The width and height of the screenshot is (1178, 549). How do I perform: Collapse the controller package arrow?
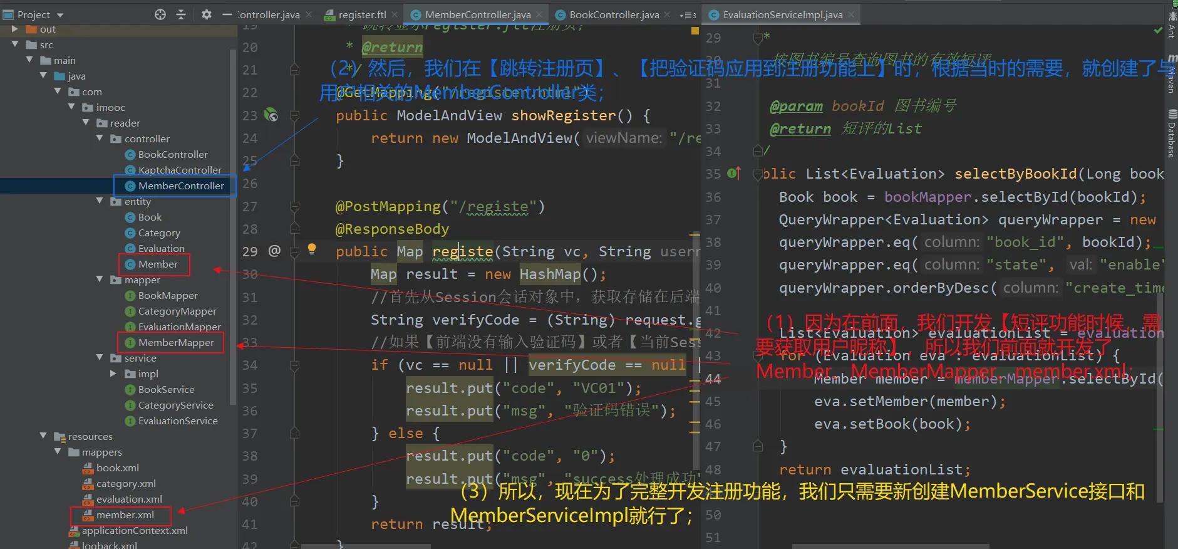(100, 139)
